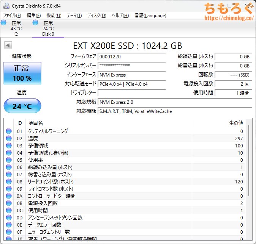Viewport: 256px width, 244px height.
Task: Click the status orb of row 05 使用率
Action: pos(9,160)
